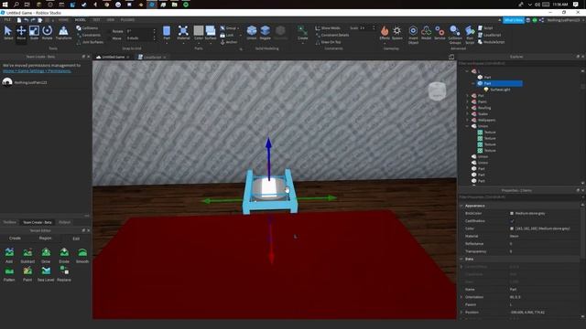
Task: Insert a Spawn location
Action: (x=396, y=33)
